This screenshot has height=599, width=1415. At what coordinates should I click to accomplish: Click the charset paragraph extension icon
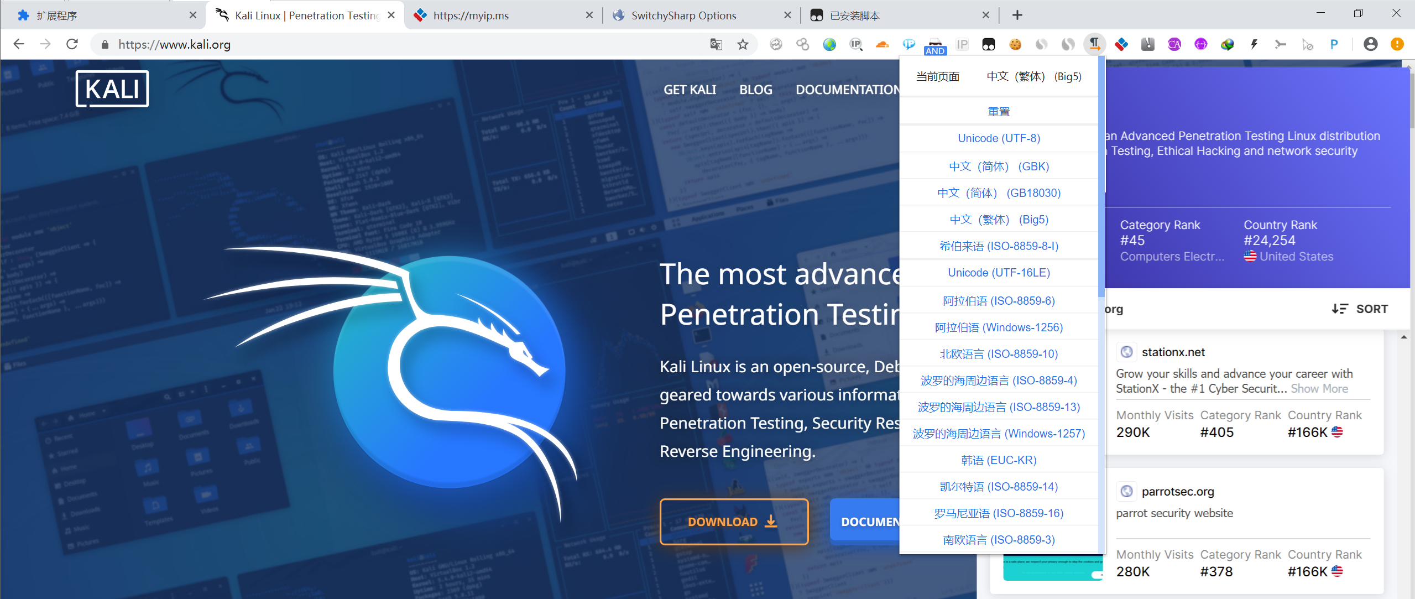point(1094,44)
